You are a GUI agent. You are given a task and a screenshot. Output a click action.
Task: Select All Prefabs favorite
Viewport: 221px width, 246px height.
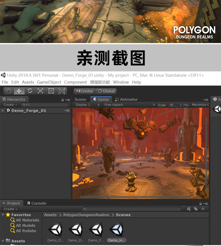[x=23, y=231]
